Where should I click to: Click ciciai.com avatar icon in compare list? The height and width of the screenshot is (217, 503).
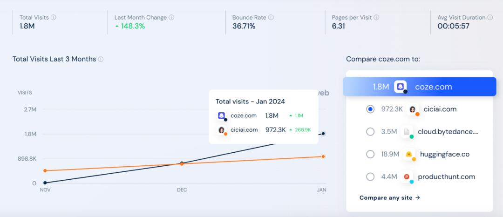click(413, 109)
